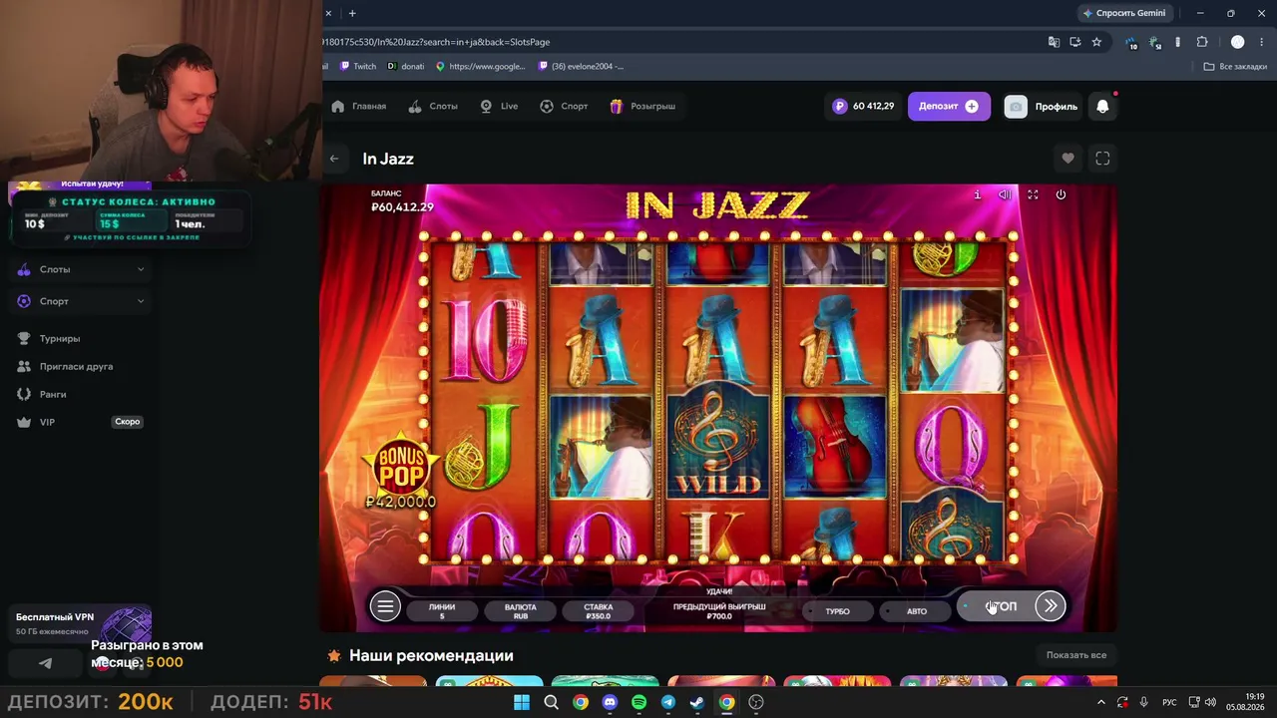Viewport: 1277px width, 718px height.
Task: Open the donati bookmark
Action: (406, 67)
